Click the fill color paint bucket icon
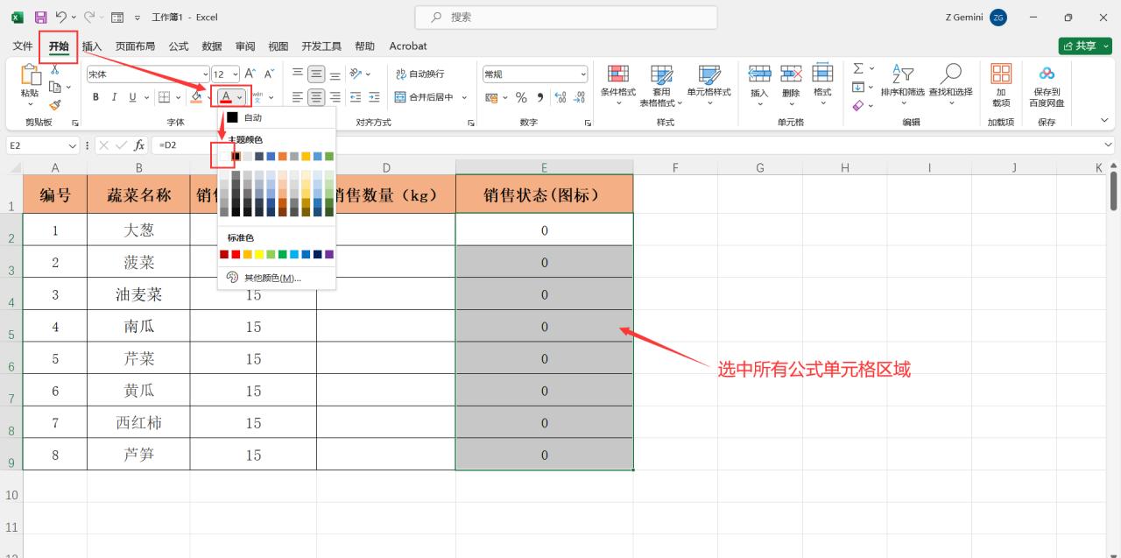Image resolution: width=1121 pixels, height=558 pixels. click(x=197, y=97)
